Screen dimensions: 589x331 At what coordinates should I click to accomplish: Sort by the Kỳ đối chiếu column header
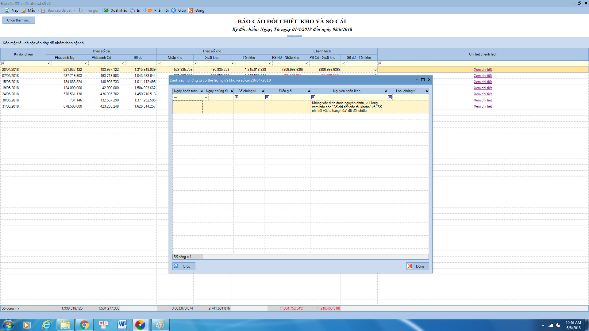tap(23, 54)
